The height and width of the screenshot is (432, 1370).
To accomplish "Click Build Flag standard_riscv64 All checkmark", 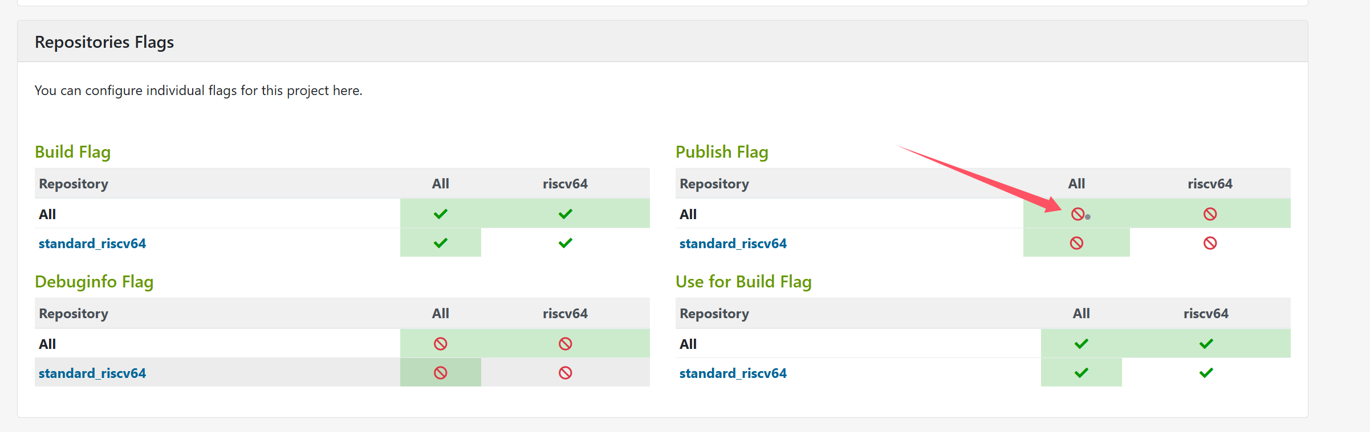I will pyautogui.click(x=440, y=243).
